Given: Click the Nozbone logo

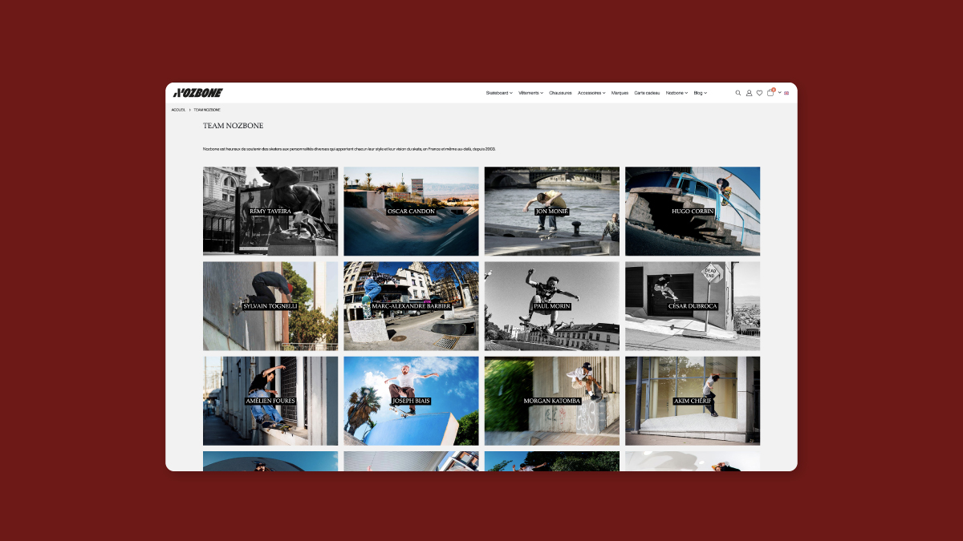Looking at the screenshot, I should (x=198, y=93).
